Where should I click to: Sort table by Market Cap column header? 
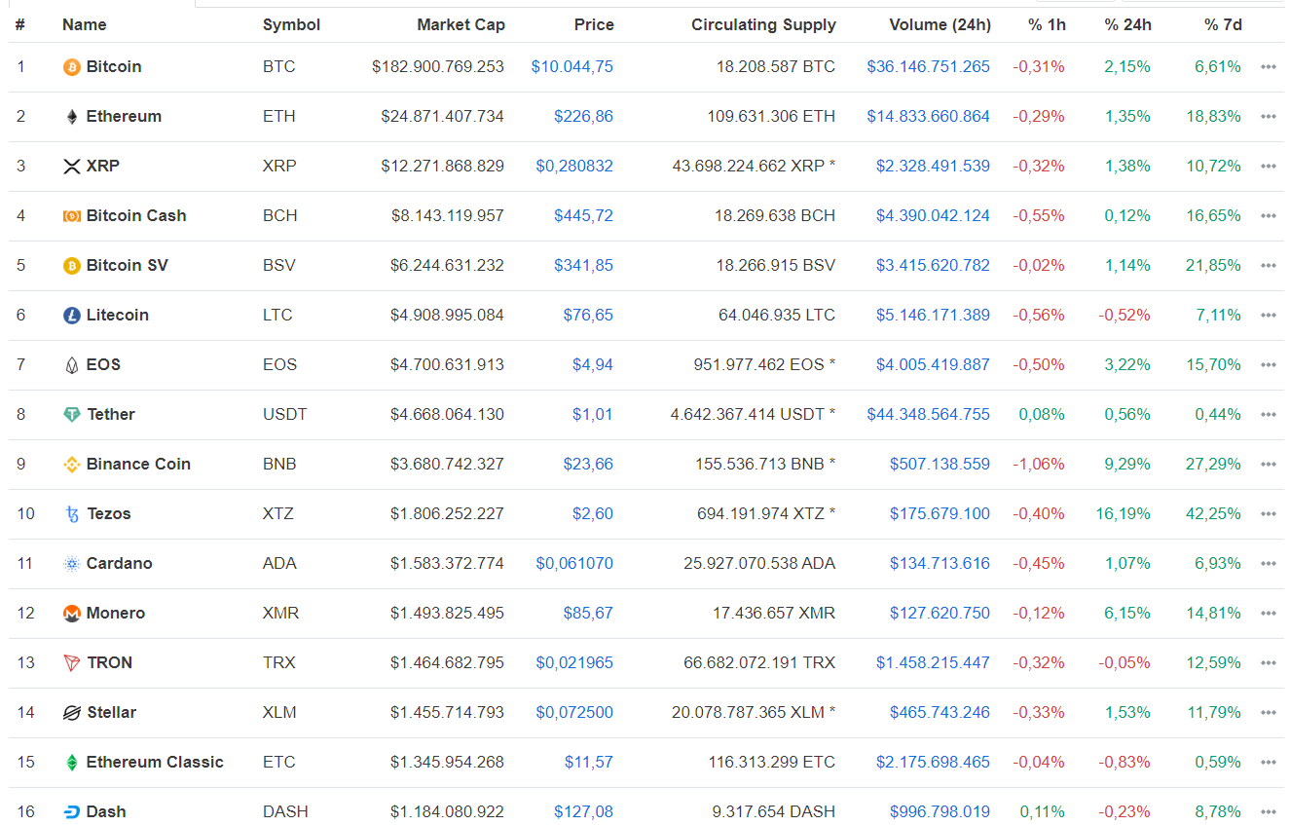click(461, 24)
